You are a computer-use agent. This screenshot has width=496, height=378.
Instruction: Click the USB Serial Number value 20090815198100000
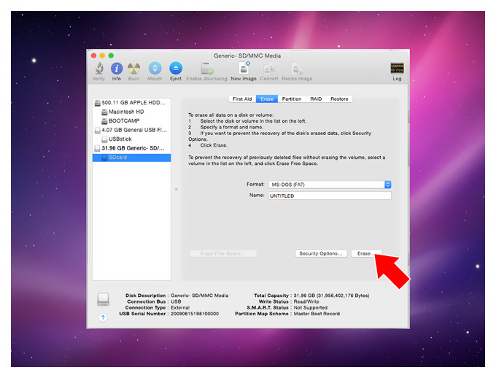195,314
